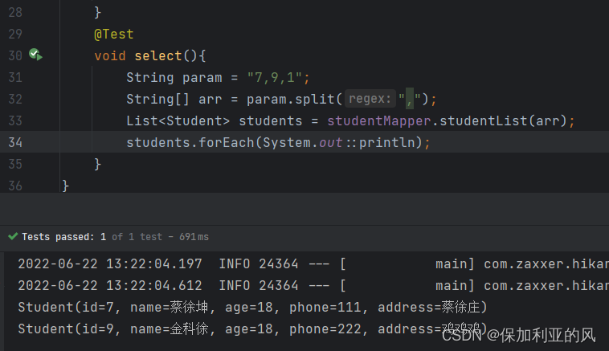The width and height of the screenshot is (609, 351).
Task: Click the run test gutter icon beside select()
Action: [35, 55]
